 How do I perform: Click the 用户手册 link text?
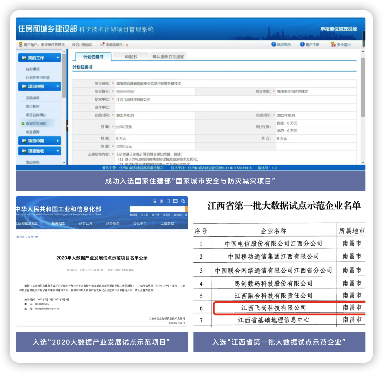[x=312, y=45]
